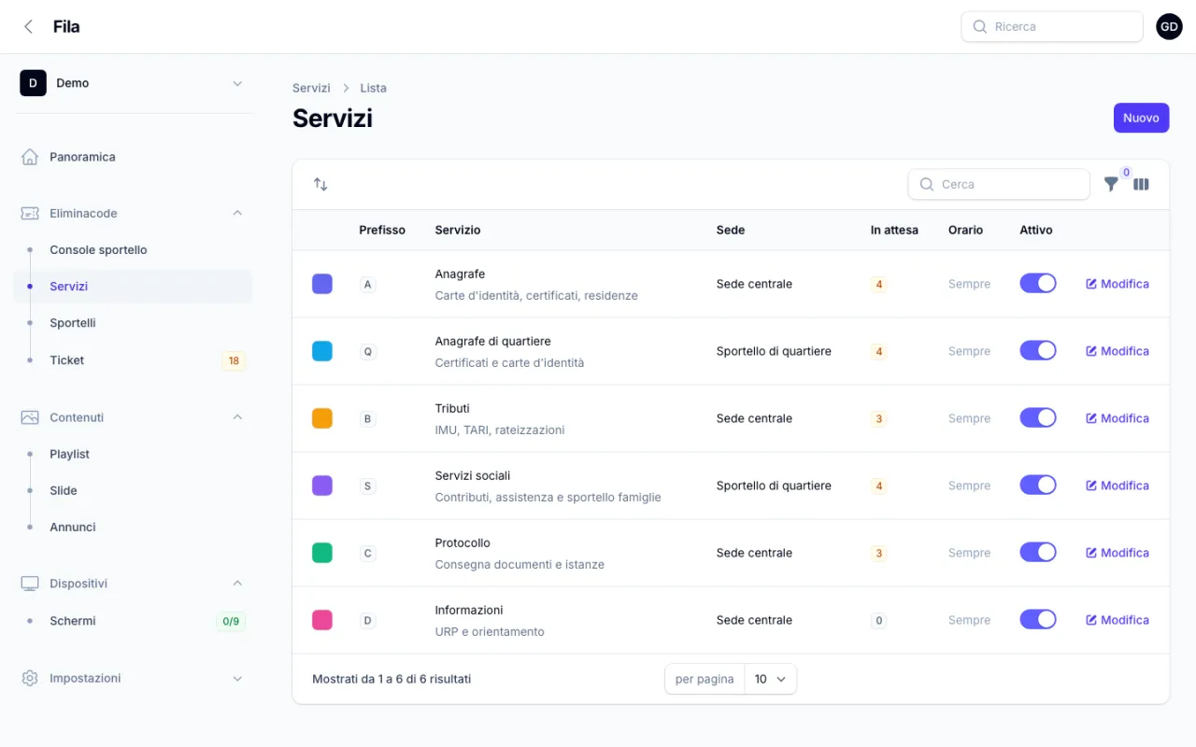Open the column visibility icon
This screenshot has width=1196, height=747.
point(1141,185)
